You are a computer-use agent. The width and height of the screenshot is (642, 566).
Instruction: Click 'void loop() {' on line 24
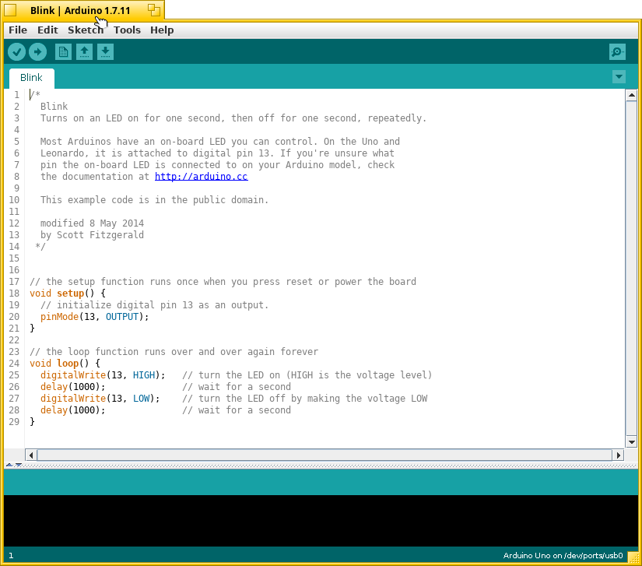click(65, 364)
